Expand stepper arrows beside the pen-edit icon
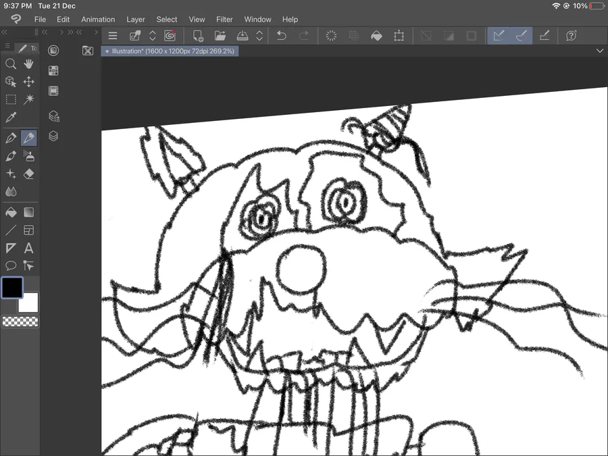Screen dimensions: 608x456 click(x=153, y=36)
